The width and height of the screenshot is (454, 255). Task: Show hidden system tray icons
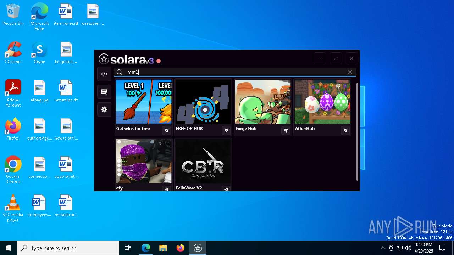382,248
